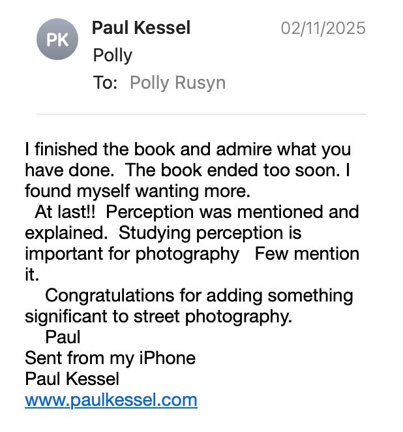Click the line starting I finished the book
Viewport: 403px width, 432px height.
pyautogui.click(x=188, y=150)
